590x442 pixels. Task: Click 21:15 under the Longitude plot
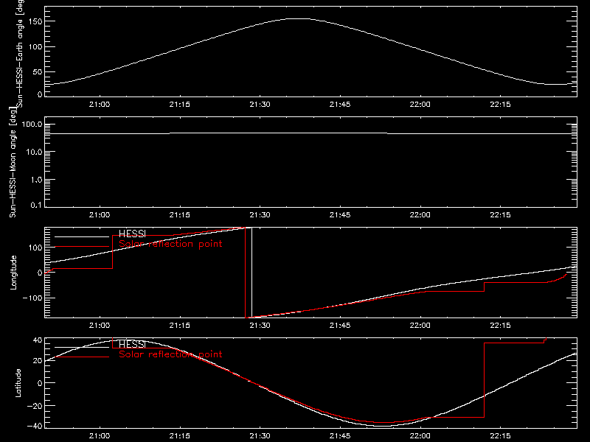tap(180, 326)
